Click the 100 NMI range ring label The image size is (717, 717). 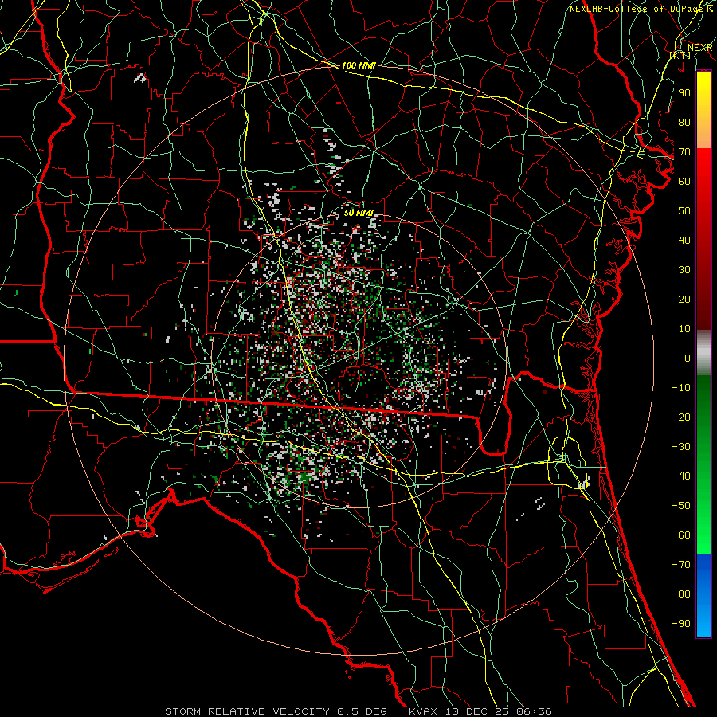(x=358, y=65)
